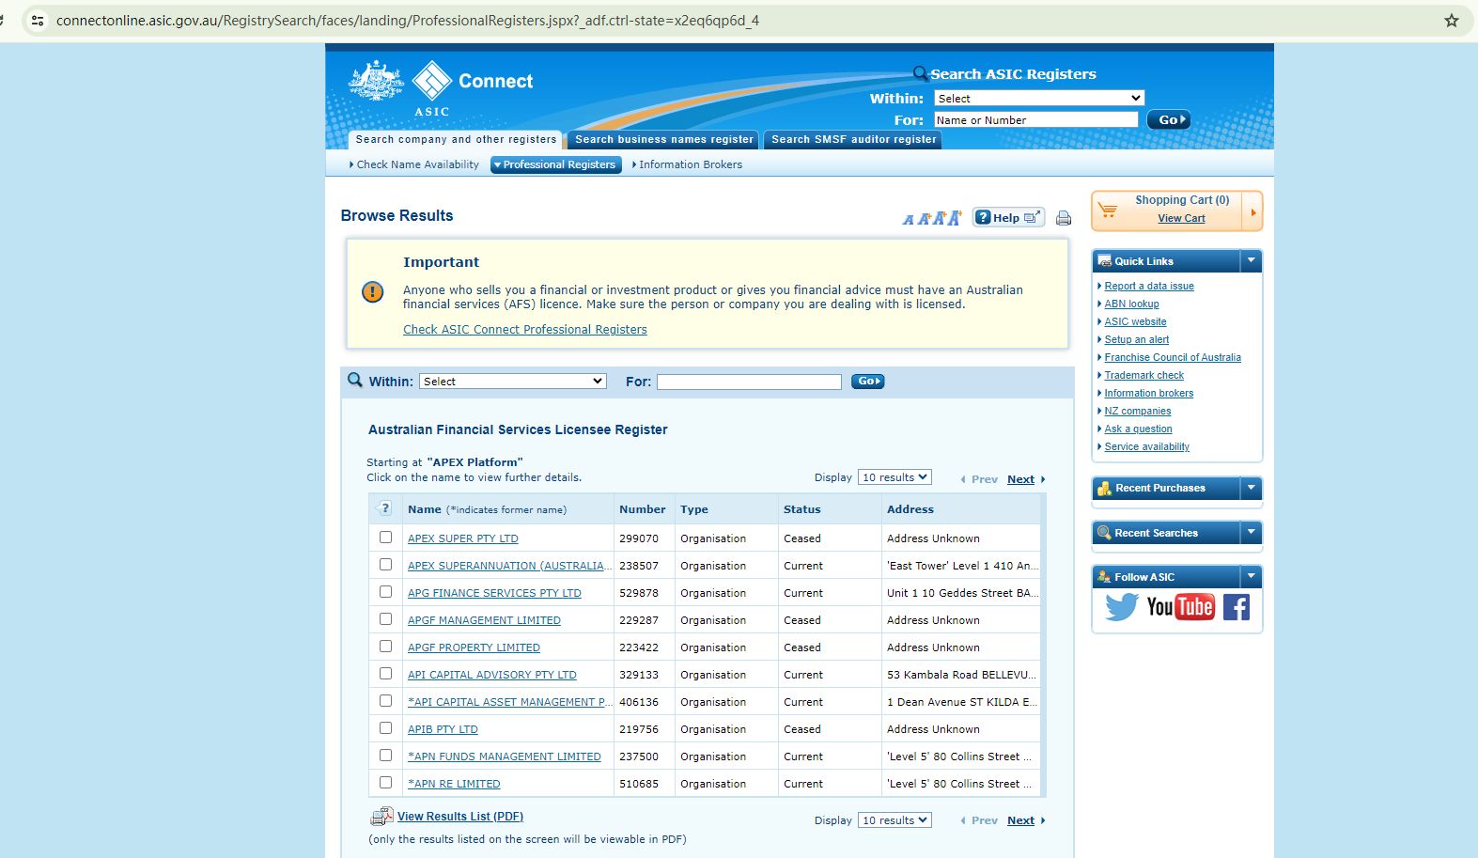Open the Trademark check quick link
The width and height of the screenshot is (1478, 858).
pyautogui.click(x=1144, y=375)
